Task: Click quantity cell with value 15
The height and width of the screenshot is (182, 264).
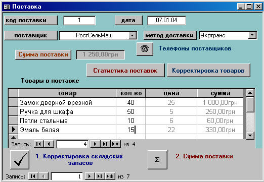Action: (131, 130)
